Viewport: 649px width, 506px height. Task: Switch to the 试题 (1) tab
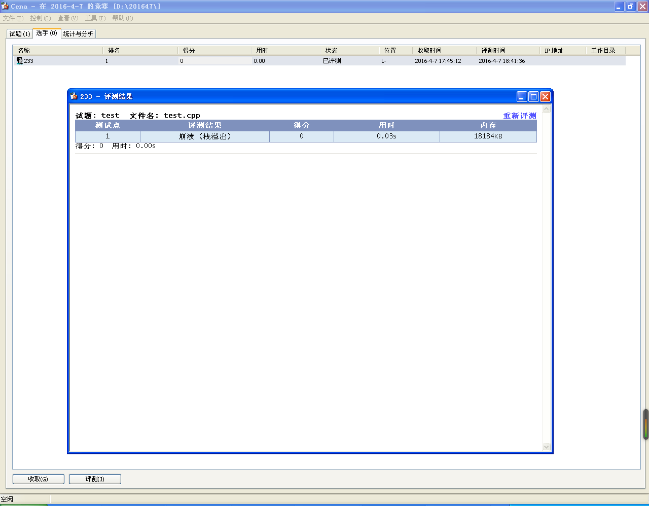coord(20,34)
